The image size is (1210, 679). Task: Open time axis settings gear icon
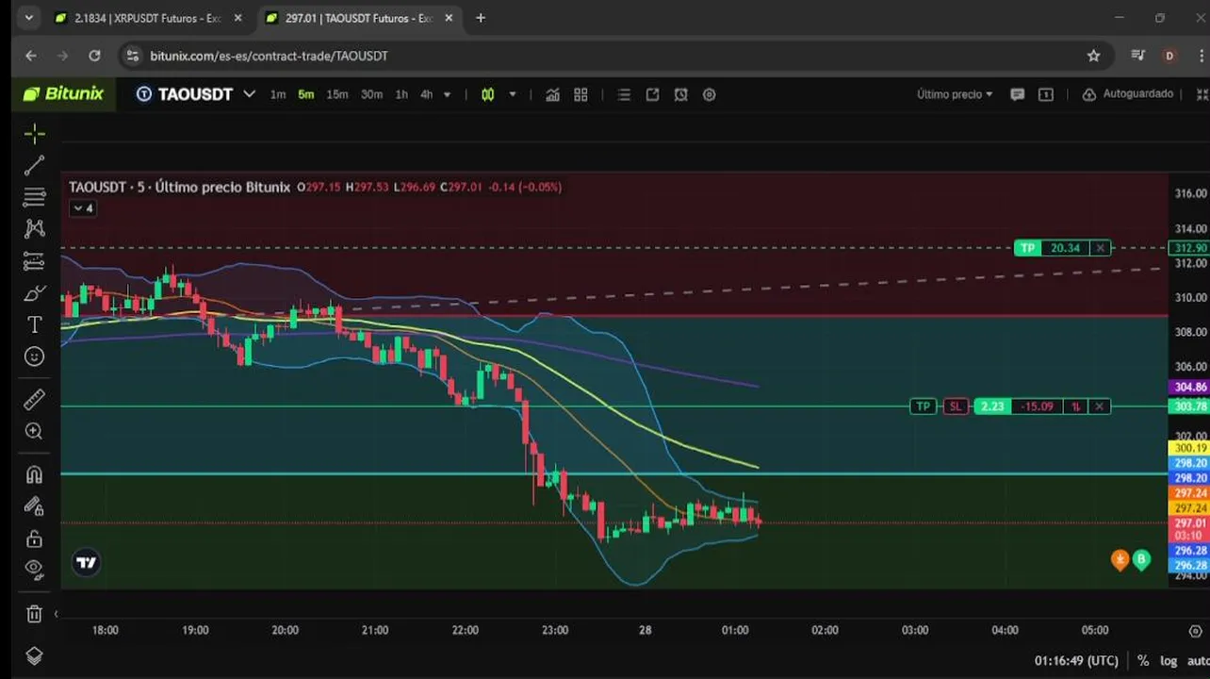[x=1196, y=630]
